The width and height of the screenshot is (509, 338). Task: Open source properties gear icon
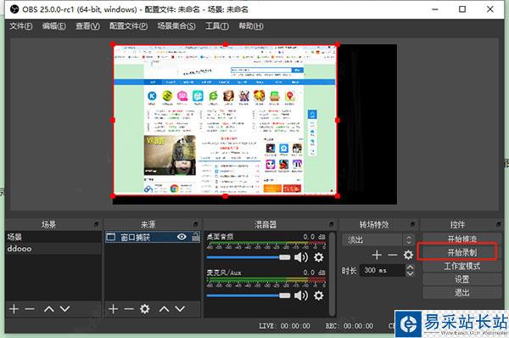point(144,309)
